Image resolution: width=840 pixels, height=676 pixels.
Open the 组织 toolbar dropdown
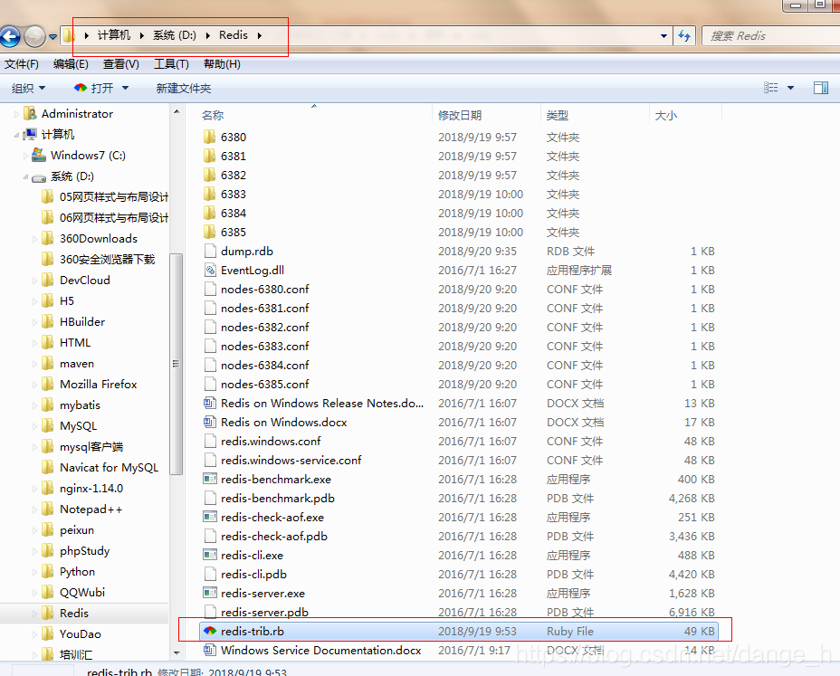(x=28, y=88)
